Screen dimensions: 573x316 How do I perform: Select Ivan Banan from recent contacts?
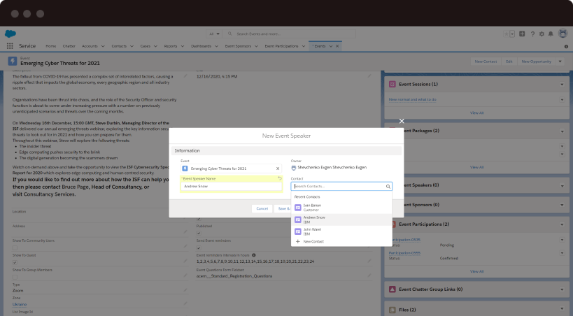[x=341, y=208]
